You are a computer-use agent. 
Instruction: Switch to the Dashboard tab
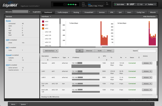point(48,12)
